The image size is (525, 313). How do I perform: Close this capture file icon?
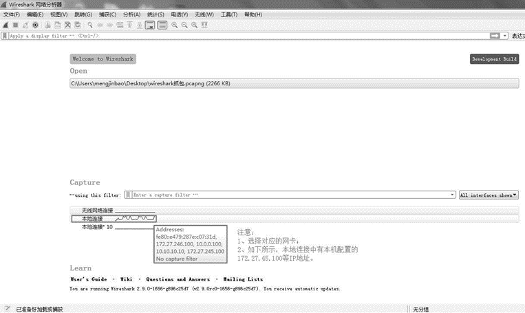tap(67, 25)
